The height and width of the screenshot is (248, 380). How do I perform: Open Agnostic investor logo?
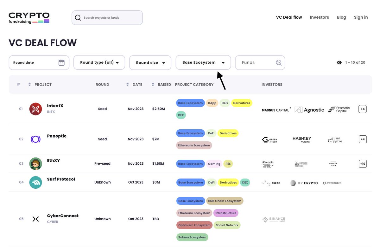coord(309,110)
